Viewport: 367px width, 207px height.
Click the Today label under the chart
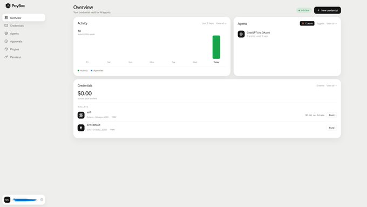click(216, 62)
